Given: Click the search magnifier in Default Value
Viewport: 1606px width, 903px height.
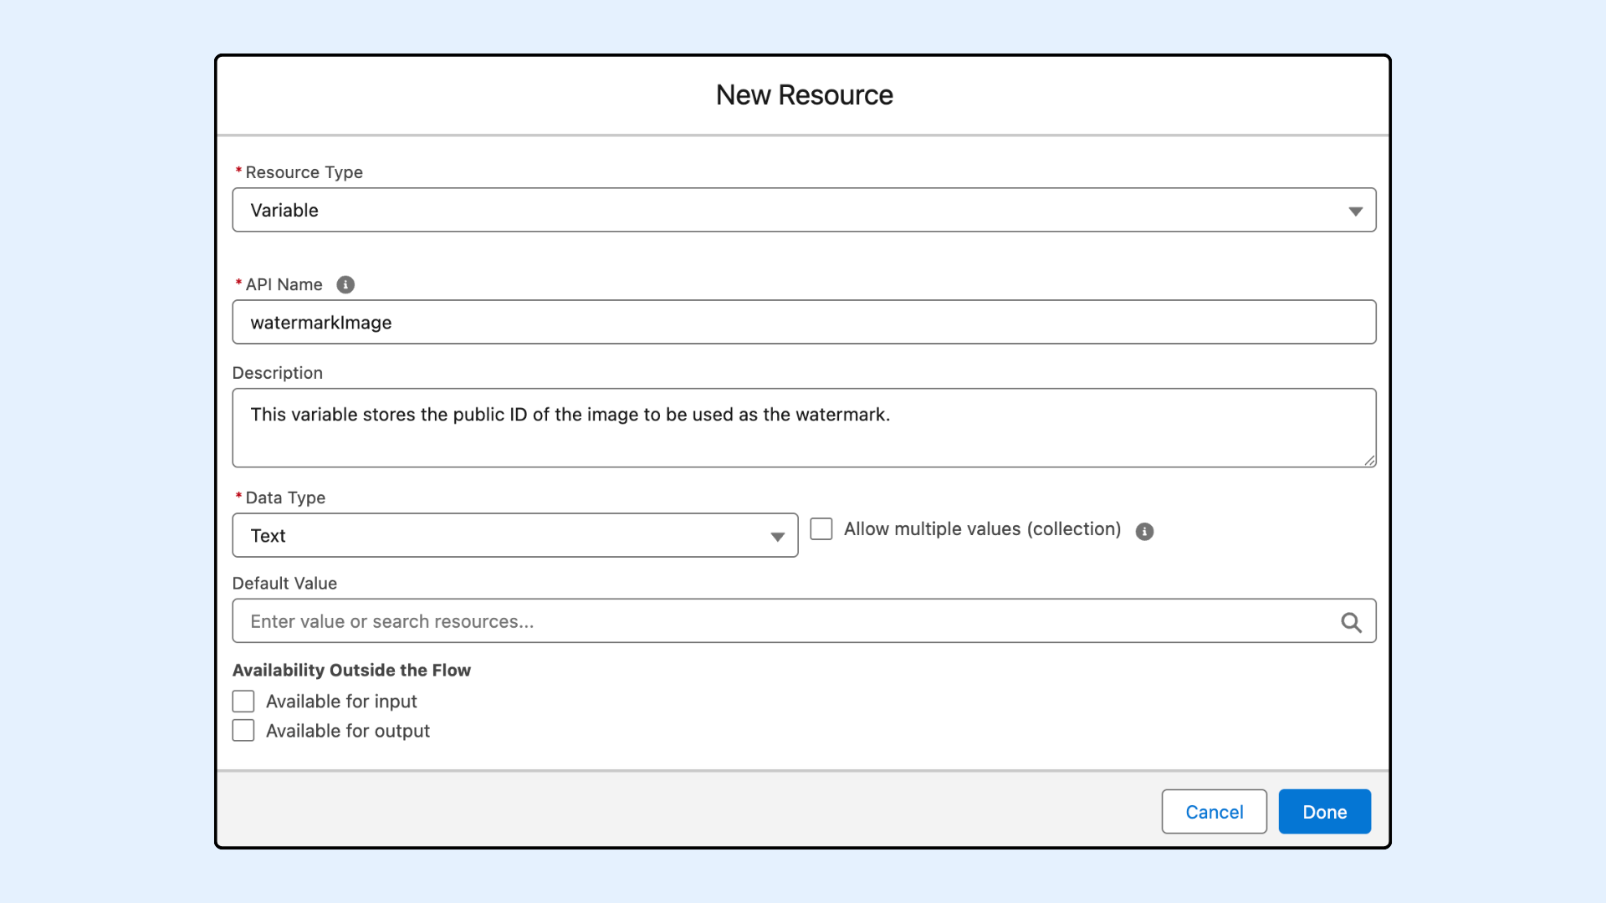Looking at the screenshot, I should coord(1351,622).
